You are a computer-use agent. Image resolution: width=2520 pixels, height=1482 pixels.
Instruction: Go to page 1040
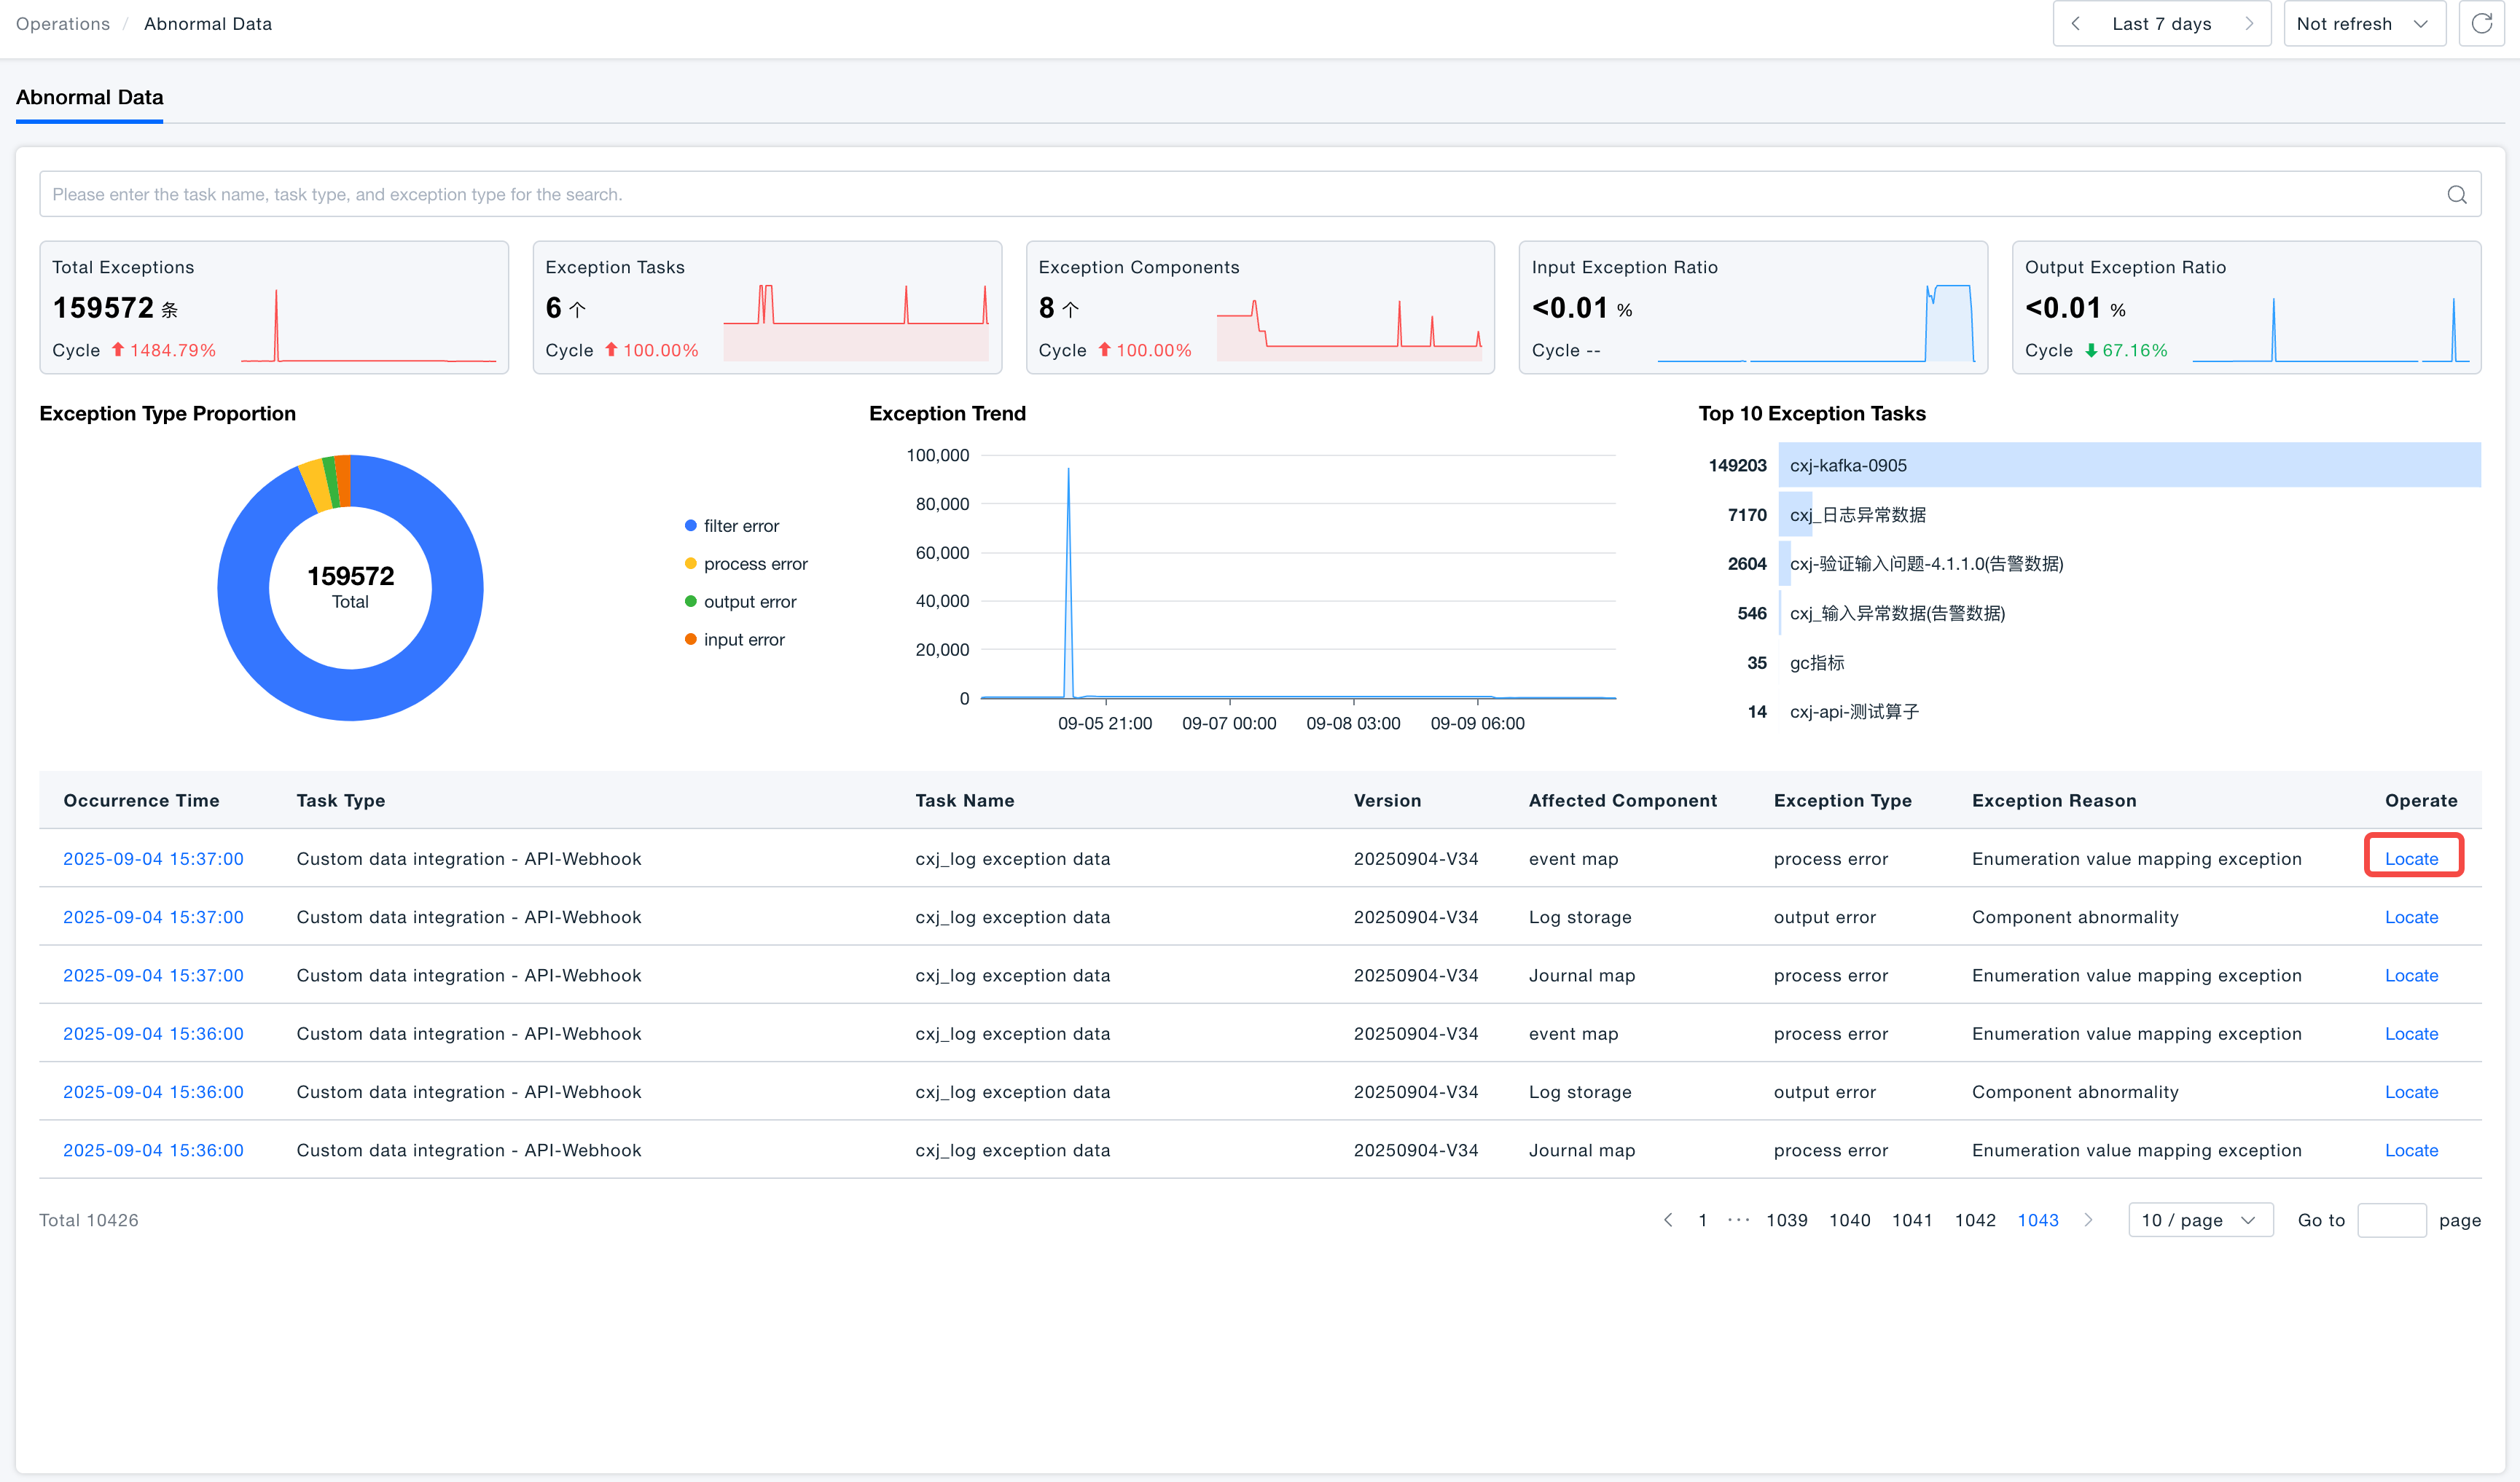pos(1849,1220)
